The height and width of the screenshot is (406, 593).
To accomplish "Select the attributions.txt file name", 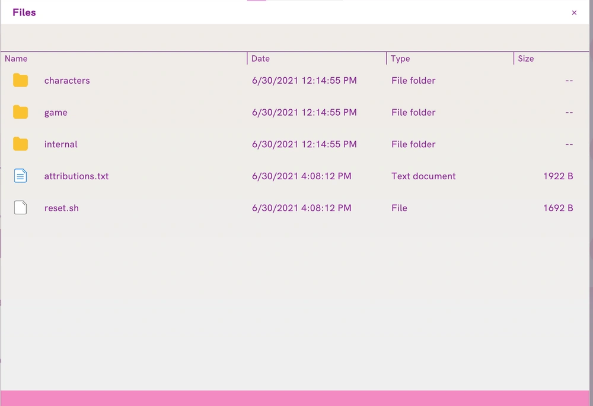I will pos(76,176).
